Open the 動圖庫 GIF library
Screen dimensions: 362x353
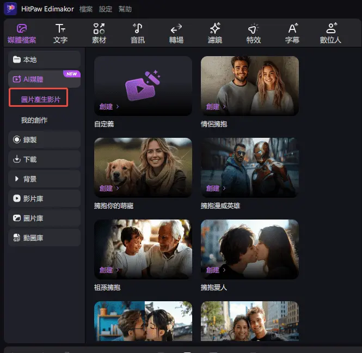[45, 238]
